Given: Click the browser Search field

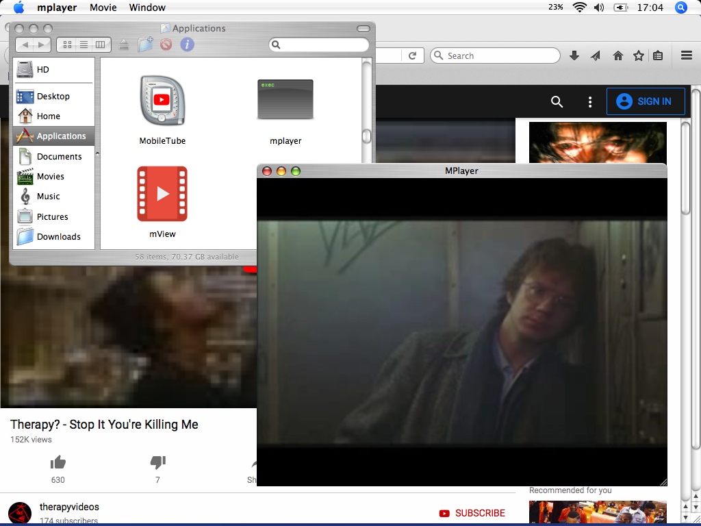Looking at the screenshot, I should [x=495, y=55].
